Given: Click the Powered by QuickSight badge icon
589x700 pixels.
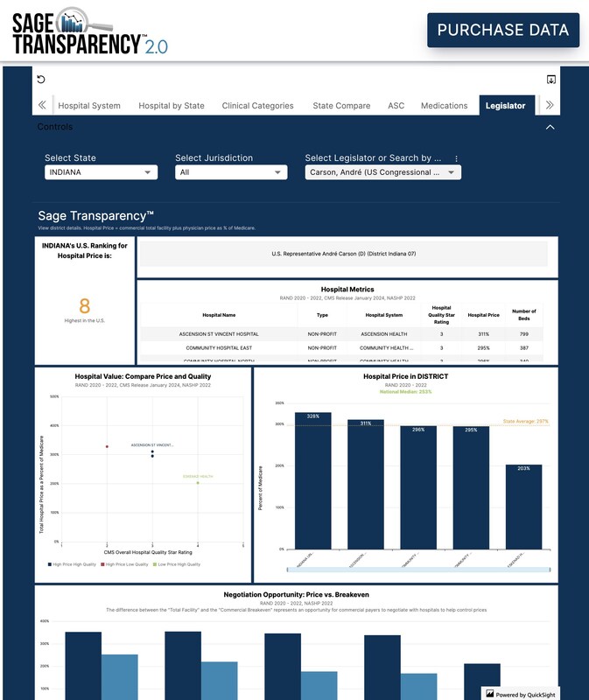Looking at the screenshot, I should 490,694.
